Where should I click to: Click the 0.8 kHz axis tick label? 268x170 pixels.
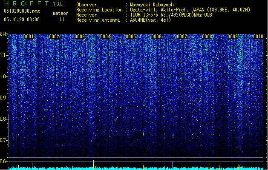(x=3, y=119)
